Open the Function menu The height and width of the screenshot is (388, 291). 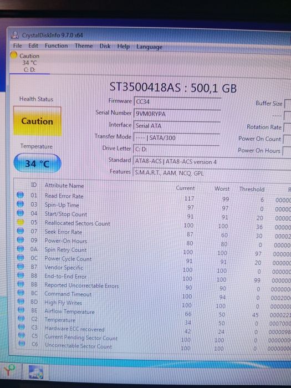pos(56,46)
